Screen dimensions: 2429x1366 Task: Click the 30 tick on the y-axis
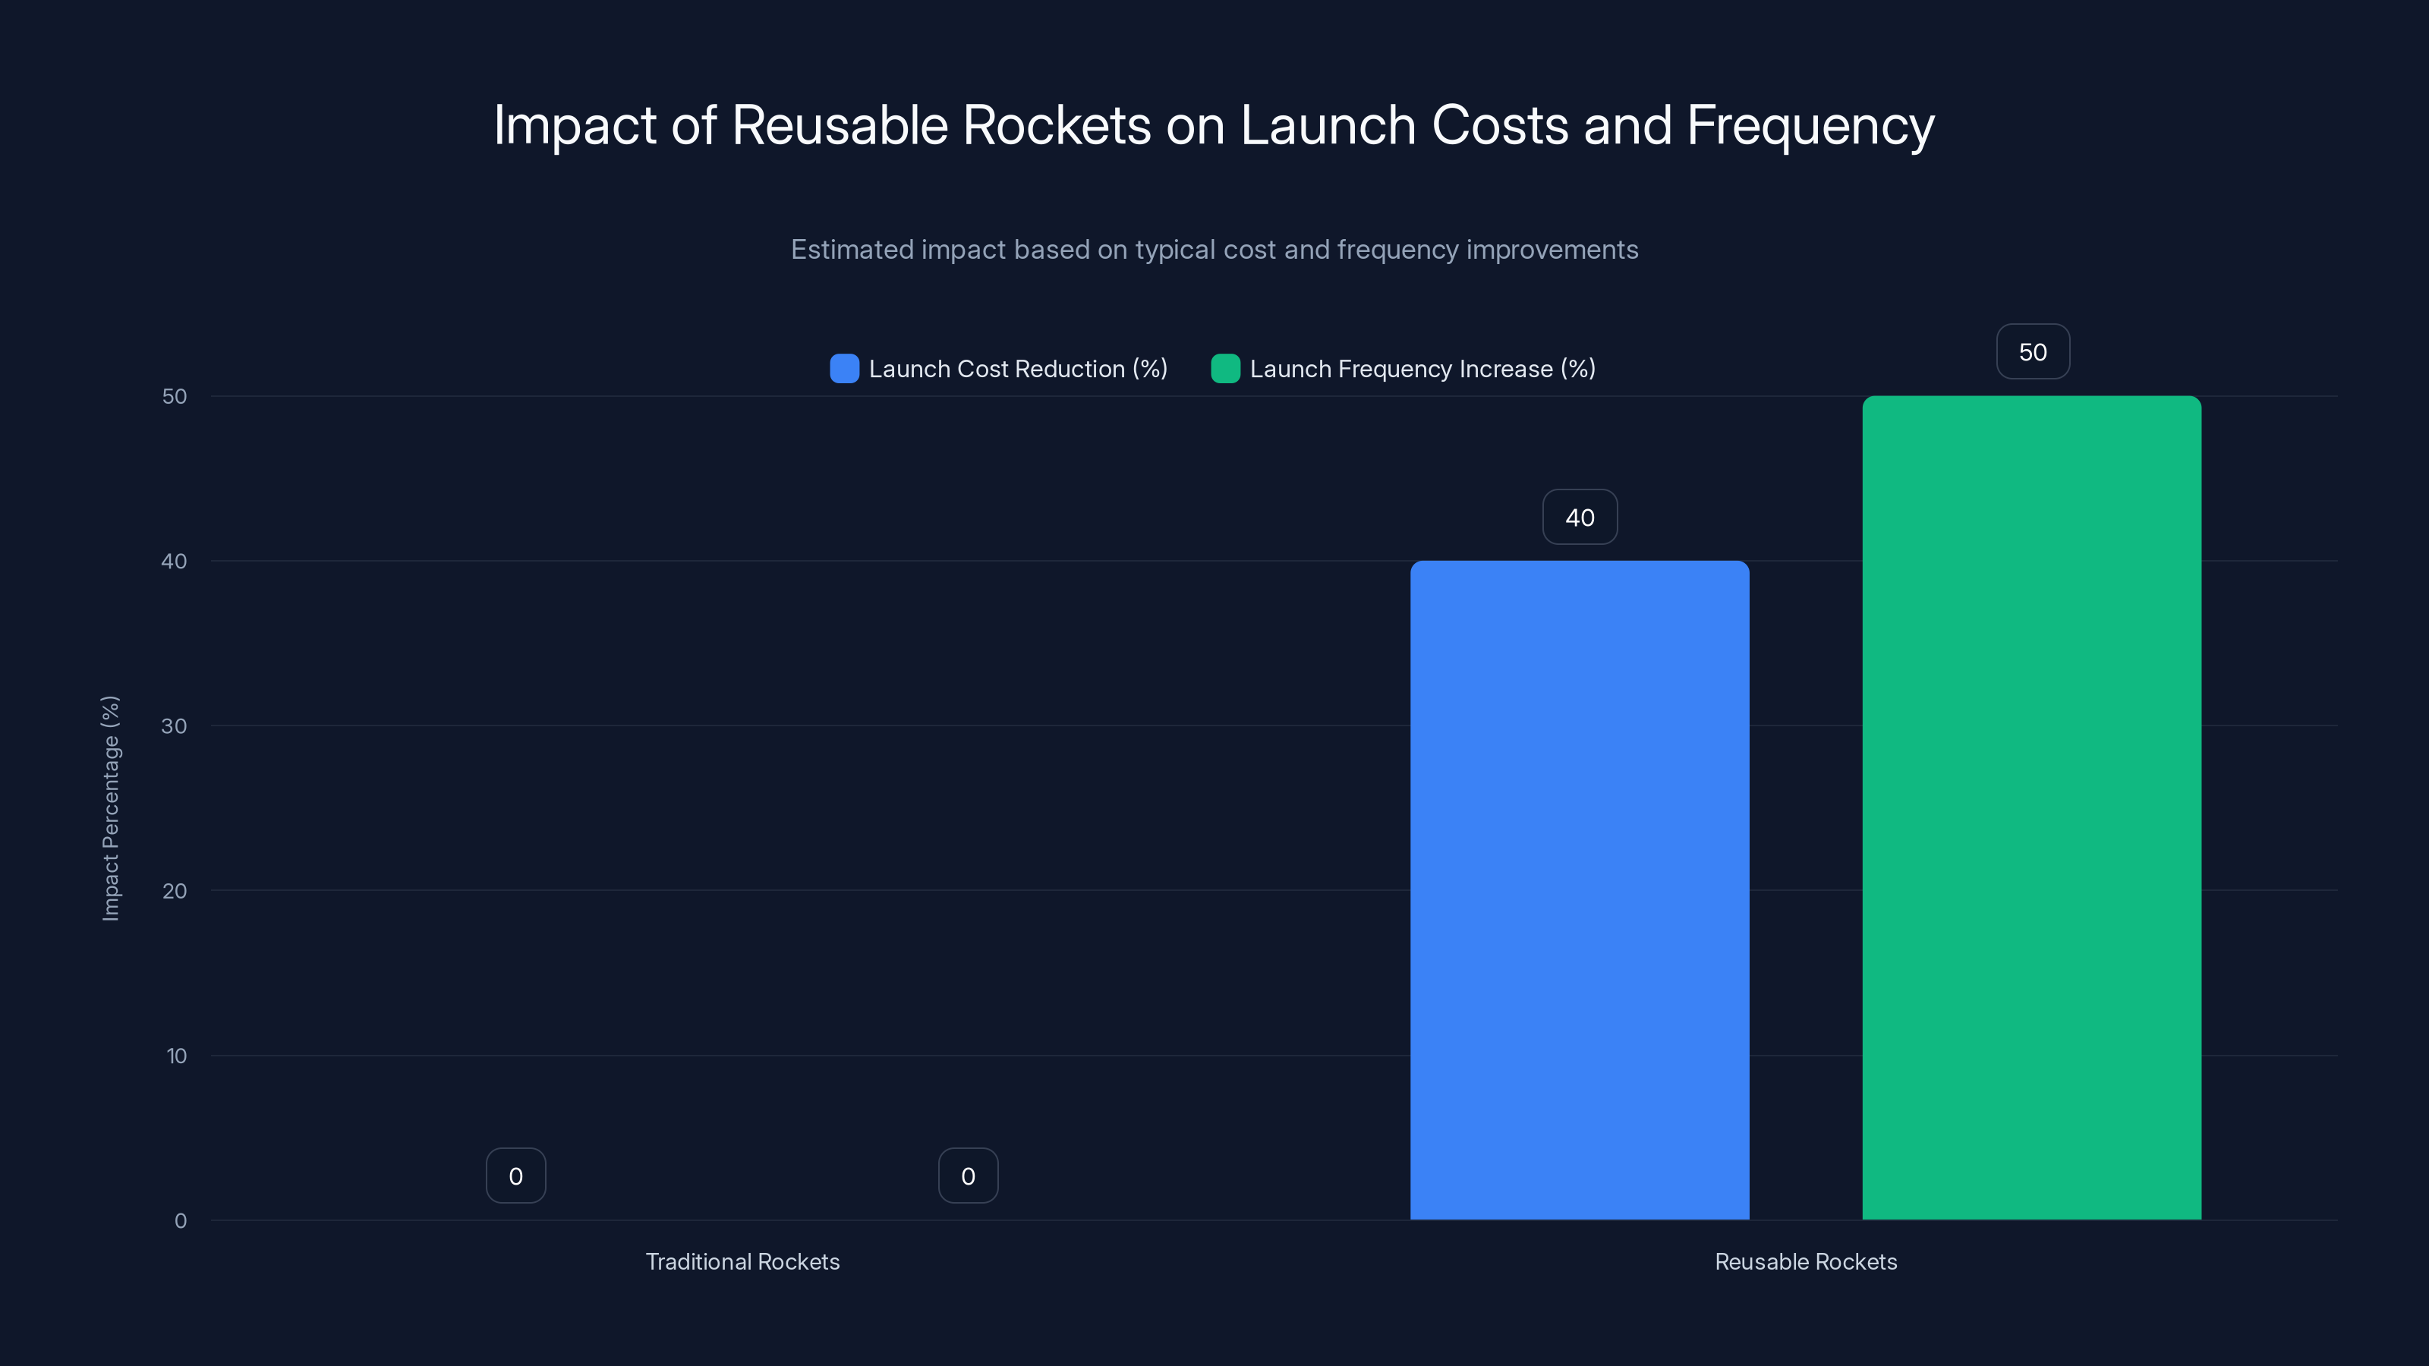175,726
